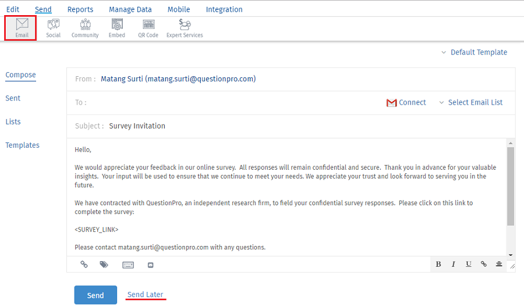524x307 pixels.
Task: Click the blue Send button
Action: (95, 295)
